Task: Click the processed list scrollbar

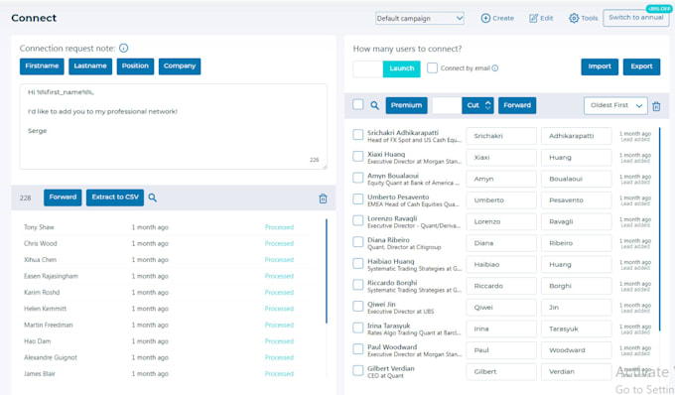Action: click(327, 271)
